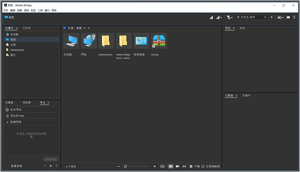
Task: Uncheck the 平铺 tile checkbox
Action: click(x=191, y=166)
